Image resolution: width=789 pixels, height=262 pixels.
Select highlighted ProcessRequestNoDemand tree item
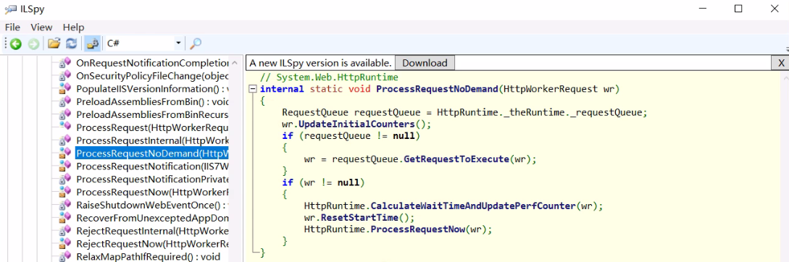tap(152, 153)
